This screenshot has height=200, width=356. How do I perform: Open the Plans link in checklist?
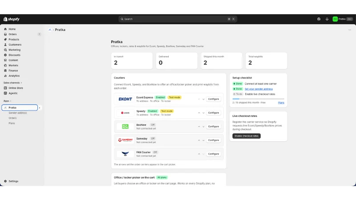tap(281, 103)
